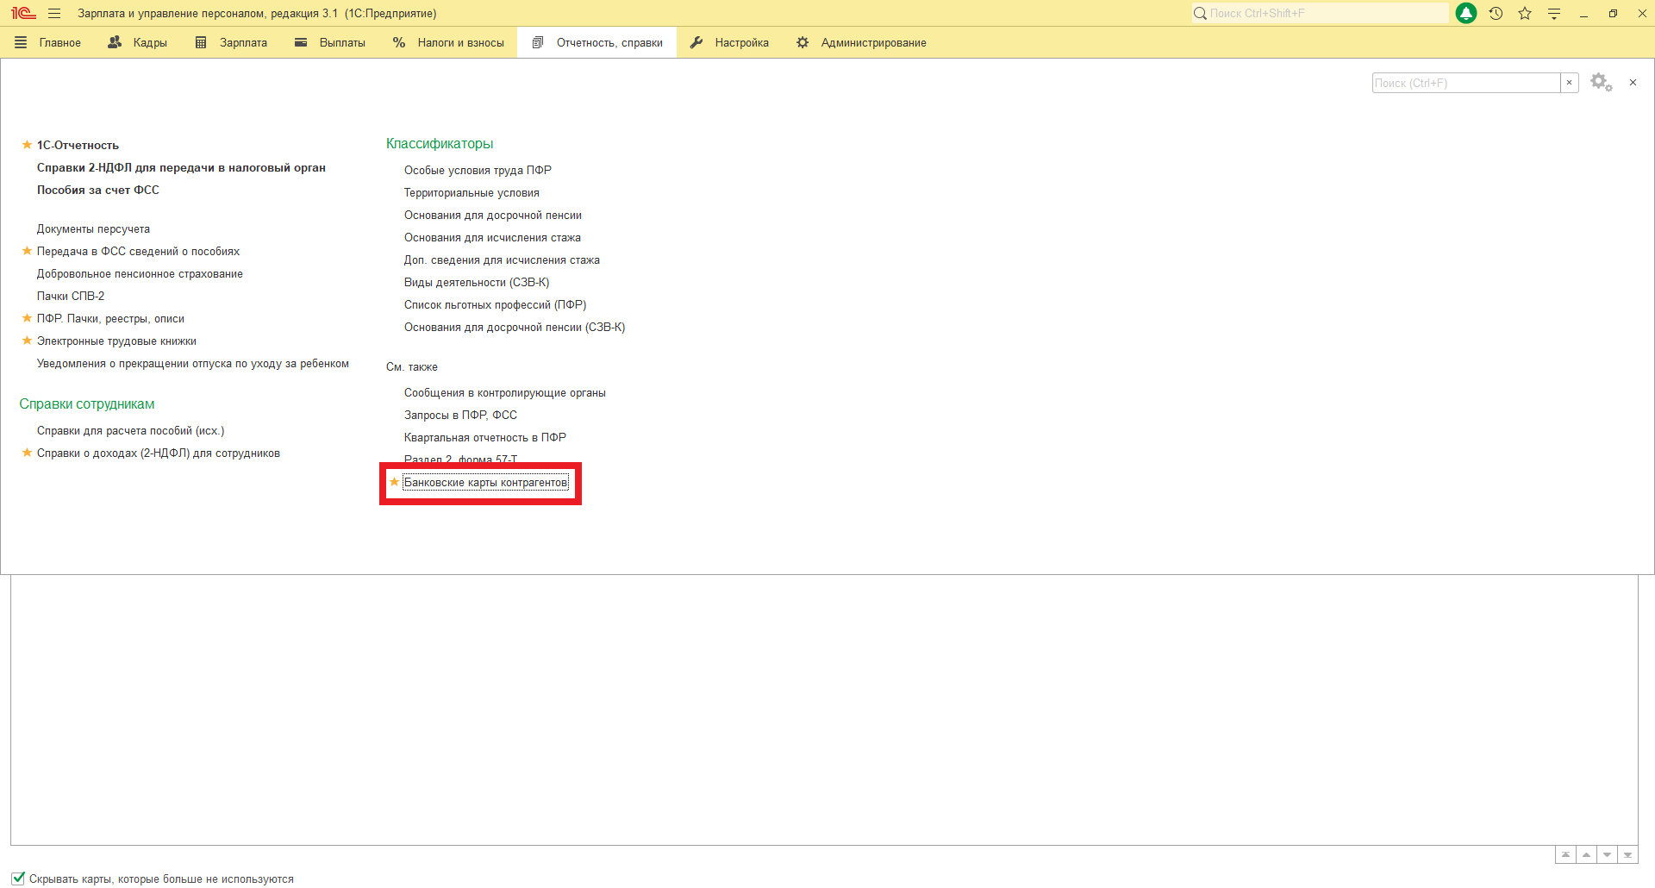Jump to last list record arrow
Viewport: 1655px width, 888px height.
[1627, 854]
